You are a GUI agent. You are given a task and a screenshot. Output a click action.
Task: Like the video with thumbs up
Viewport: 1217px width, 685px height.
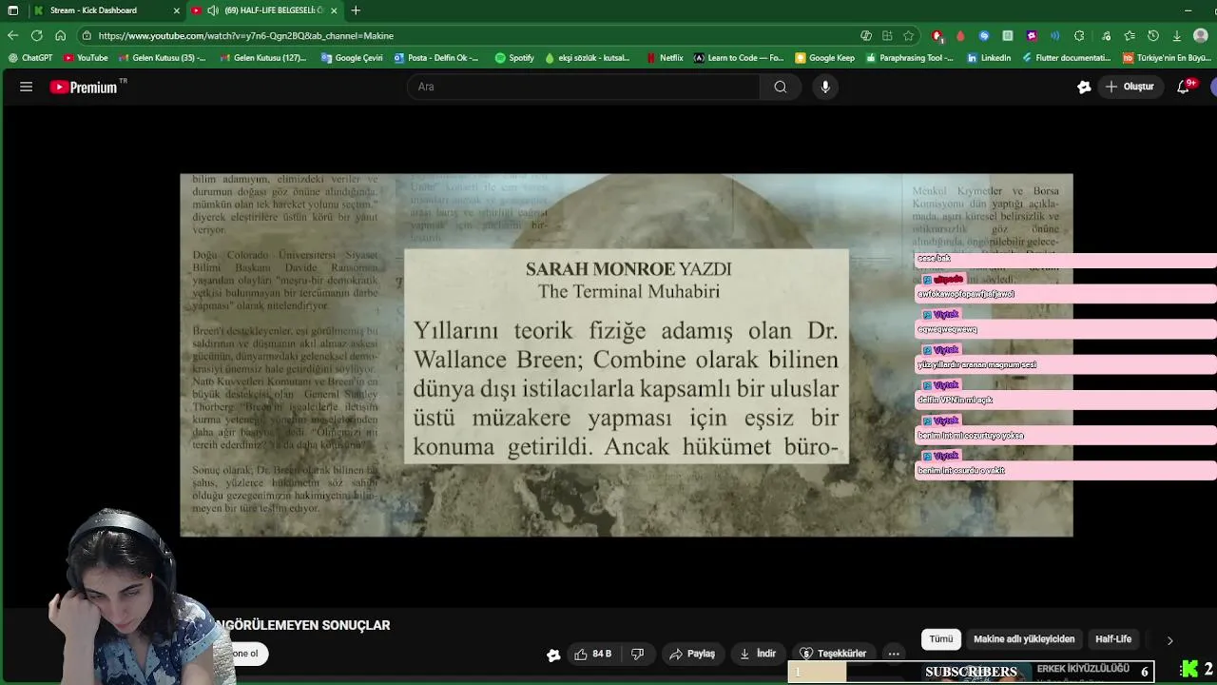click(x=593, y=654)
